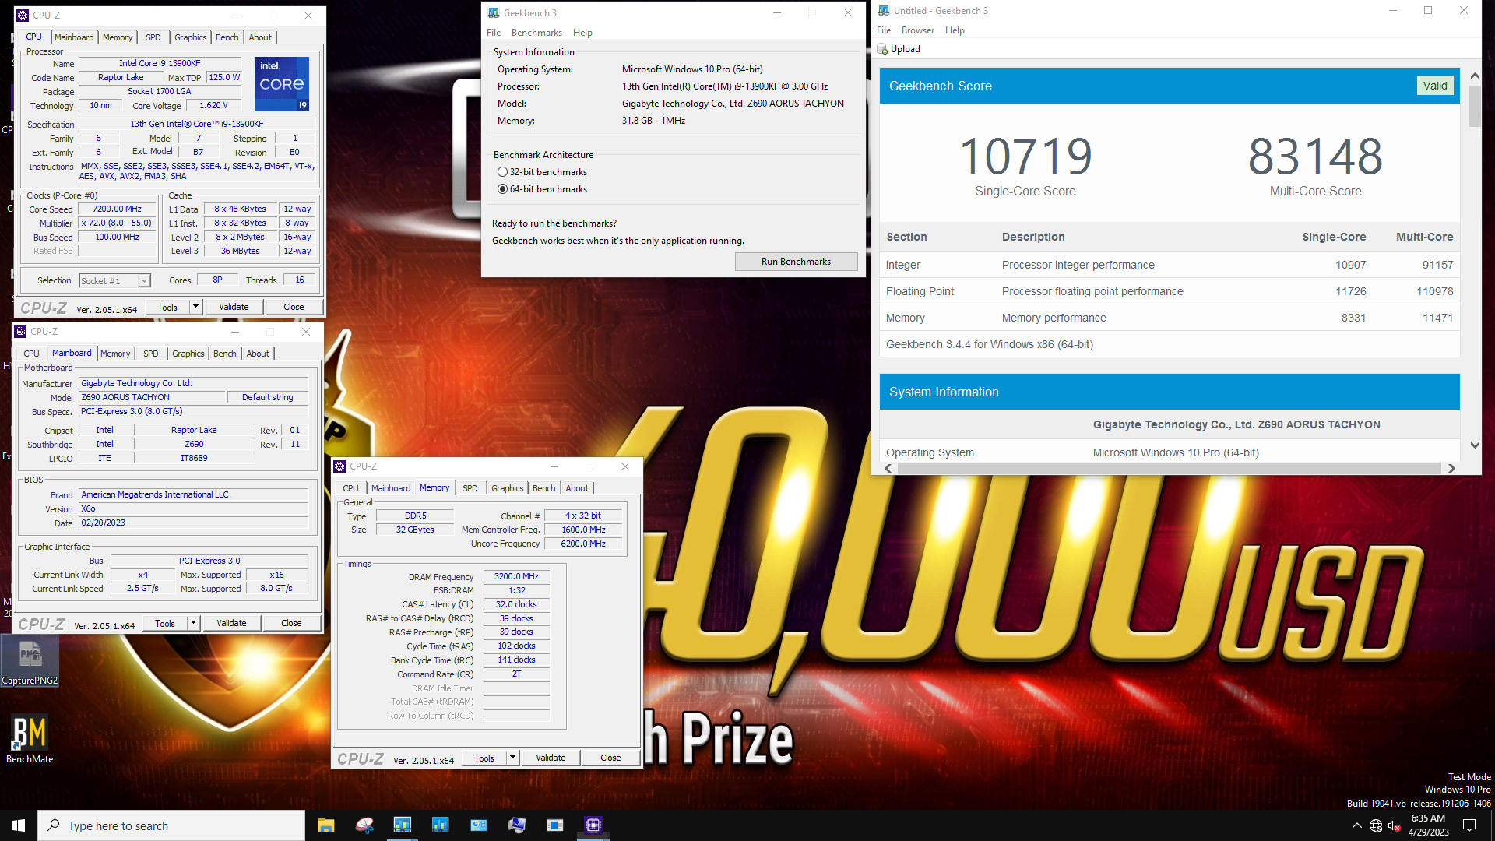The image size is (1495, 841).
Task: Click scroll-up arrow in Geekbench results
Action: pos(1475,76)
